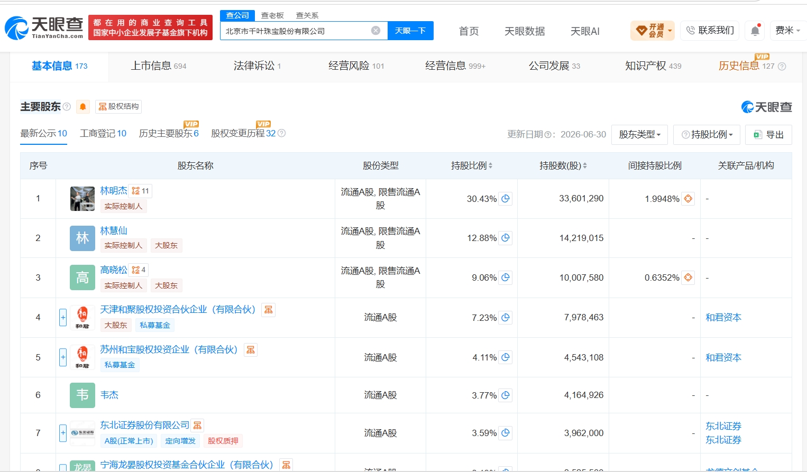807x472 pixels.
Task: Open equity structure icon beside 宁海龙晏股权投资基金
Action: pyautogui.click(x=286, y=465)
